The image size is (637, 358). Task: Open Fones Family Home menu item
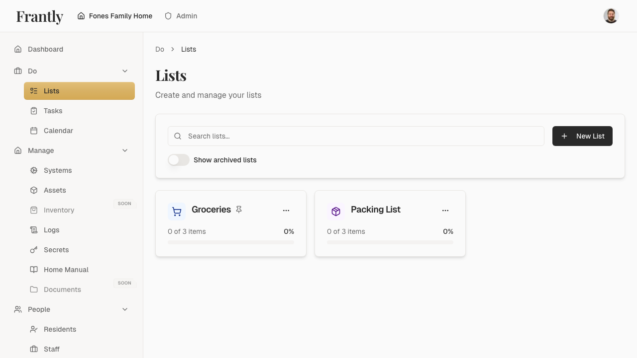click(x=114, y=16)
